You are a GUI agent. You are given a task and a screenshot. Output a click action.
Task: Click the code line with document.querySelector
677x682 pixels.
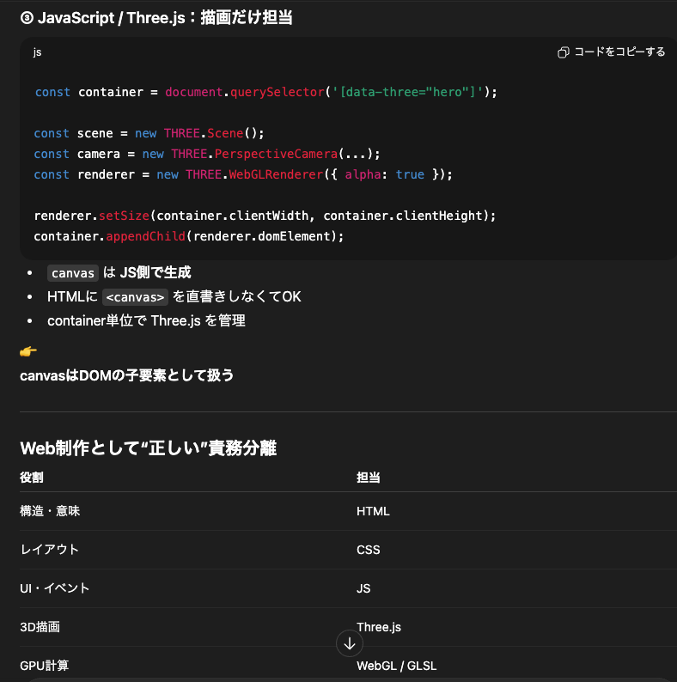click(x=265, y=92)
